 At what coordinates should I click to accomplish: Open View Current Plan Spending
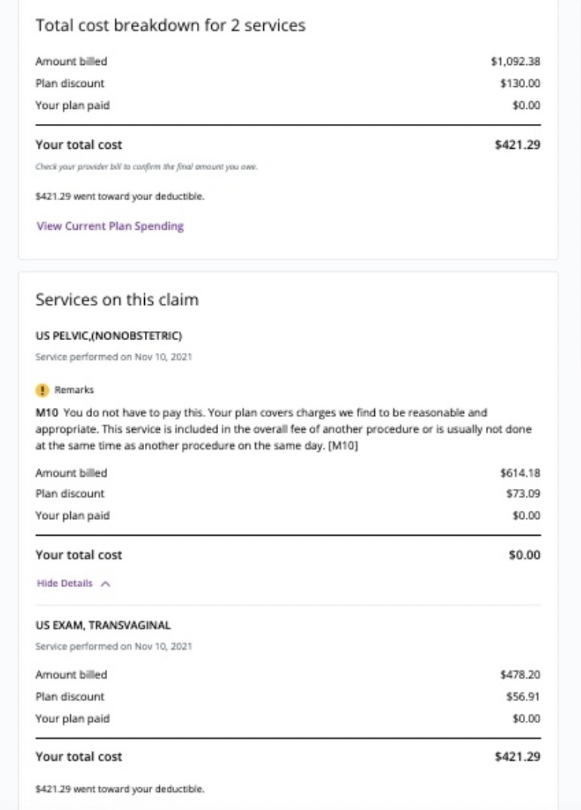[x=109, y=226]
